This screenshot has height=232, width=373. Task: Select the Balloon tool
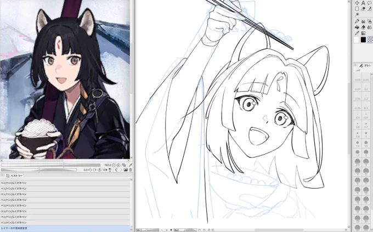pos(370,3)
